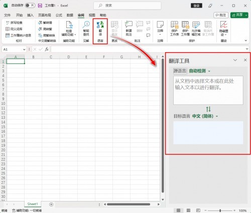Expand the formula bar chevron

[x=247, y=49]
